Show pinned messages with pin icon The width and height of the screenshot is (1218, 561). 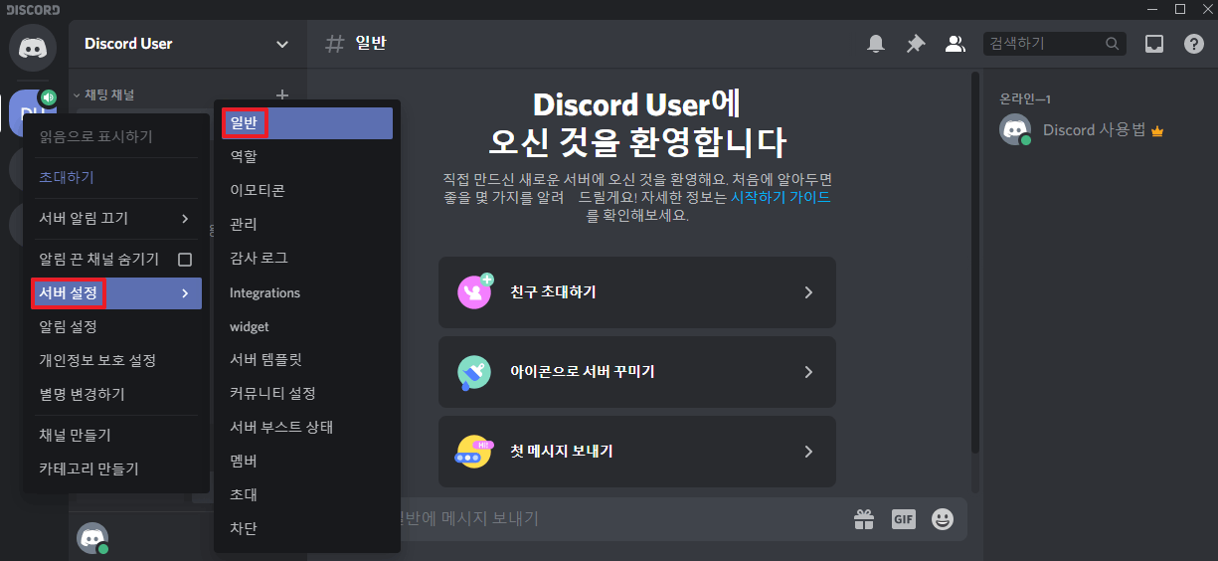[915, 44]
